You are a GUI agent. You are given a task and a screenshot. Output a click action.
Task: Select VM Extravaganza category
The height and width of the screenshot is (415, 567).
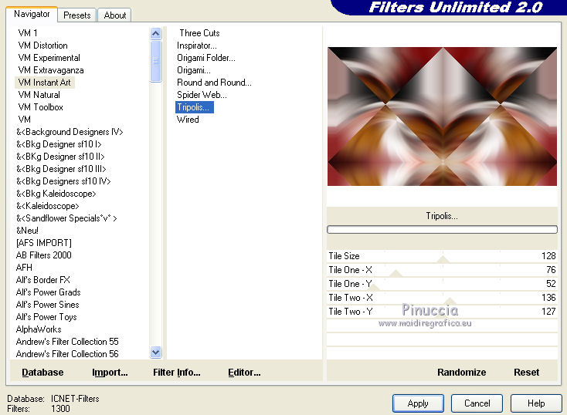point(51,69)
